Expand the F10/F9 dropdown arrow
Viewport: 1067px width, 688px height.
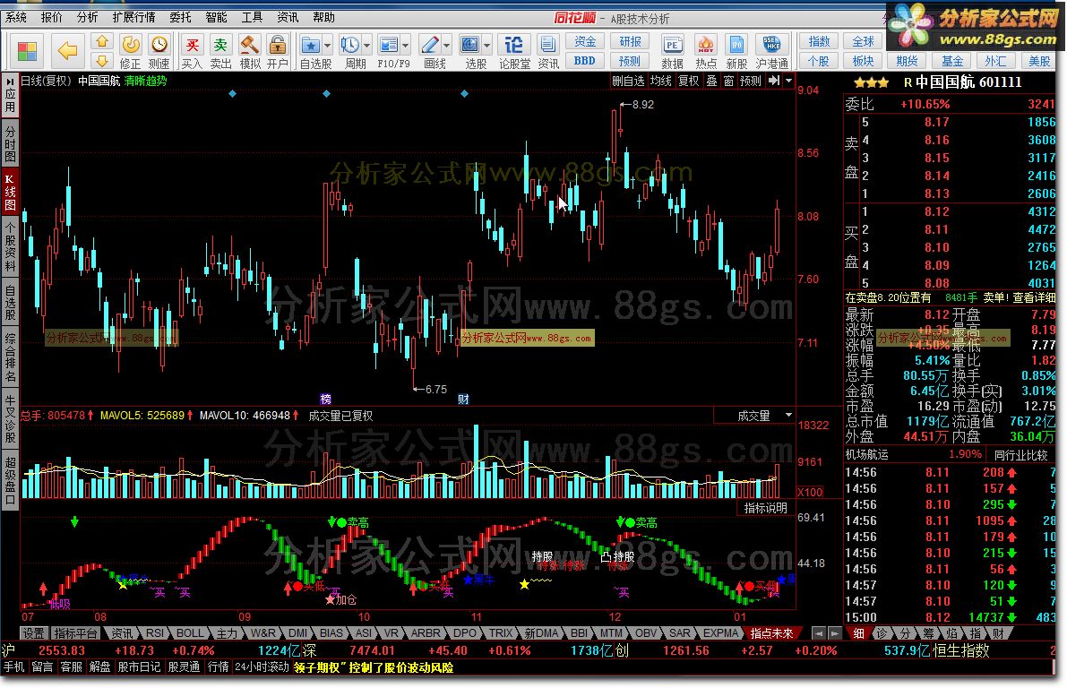point(406,47)
